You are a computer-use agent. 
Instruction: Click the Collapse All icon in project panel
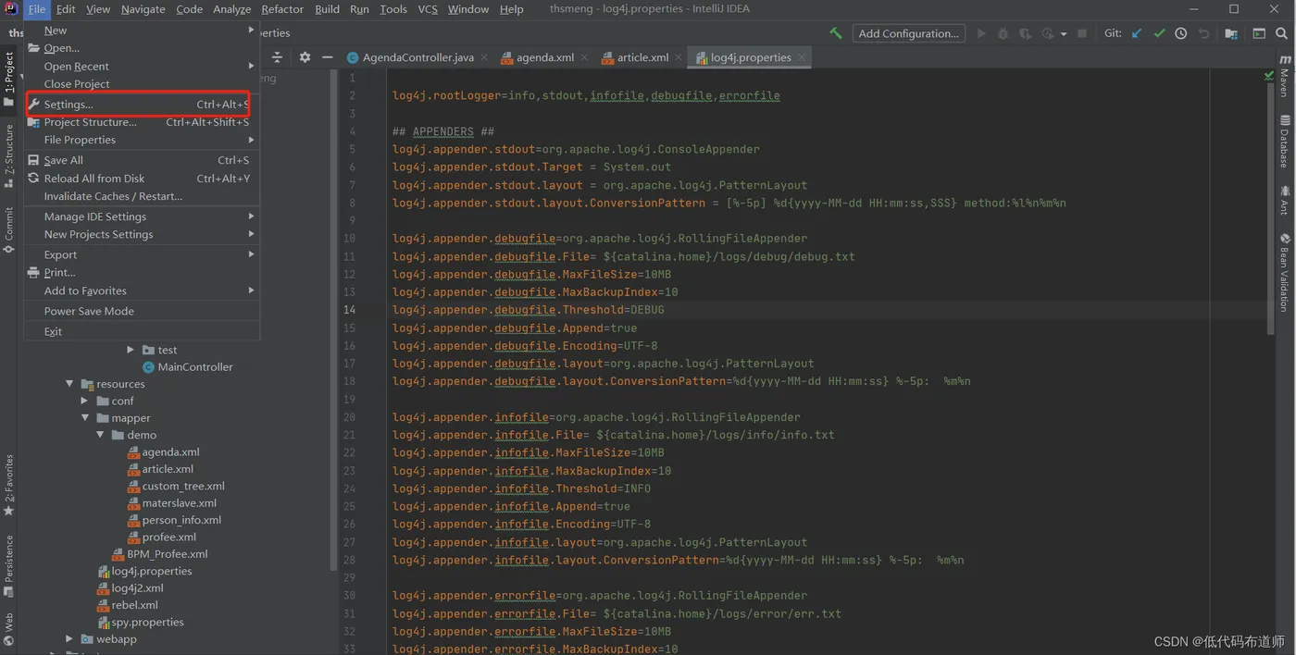277,57
